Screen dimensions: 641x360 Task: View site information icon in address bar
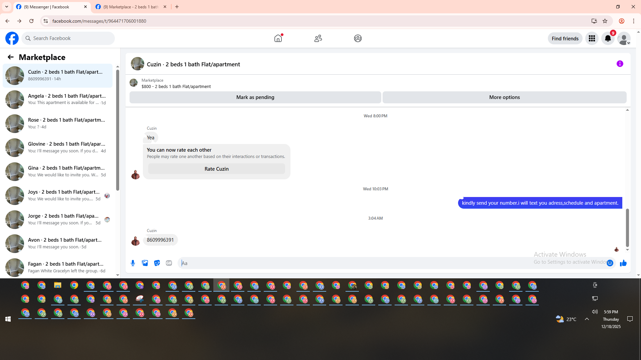point(46,21)
